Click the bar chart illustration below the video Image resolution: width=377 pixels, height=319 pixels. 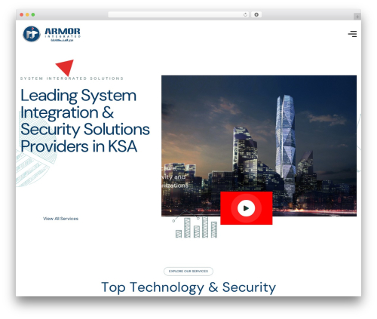pos(196,225)
